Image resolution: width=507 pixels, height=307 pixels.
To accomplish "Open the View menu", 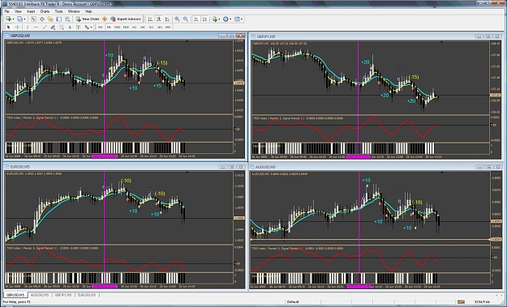I will (x=18, y=11).
